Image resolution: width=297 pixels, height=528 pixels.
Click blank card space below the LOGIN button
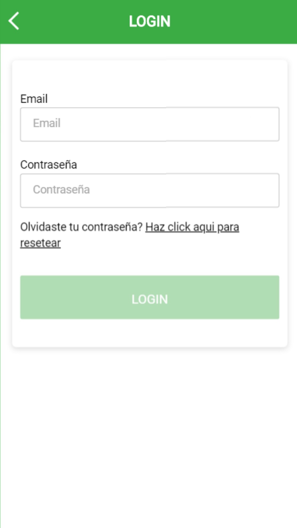(148, 333)
